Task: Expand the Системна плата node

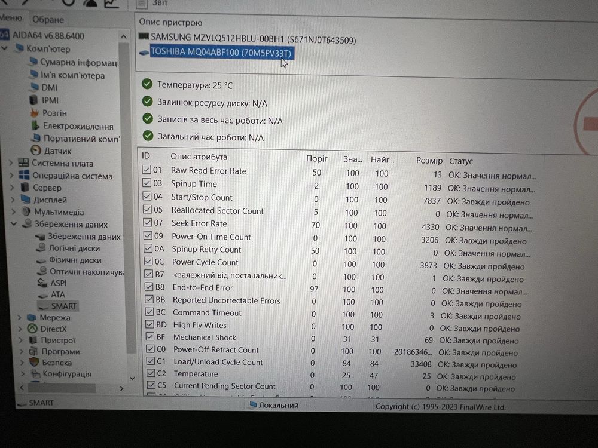Action: point(11,163)
